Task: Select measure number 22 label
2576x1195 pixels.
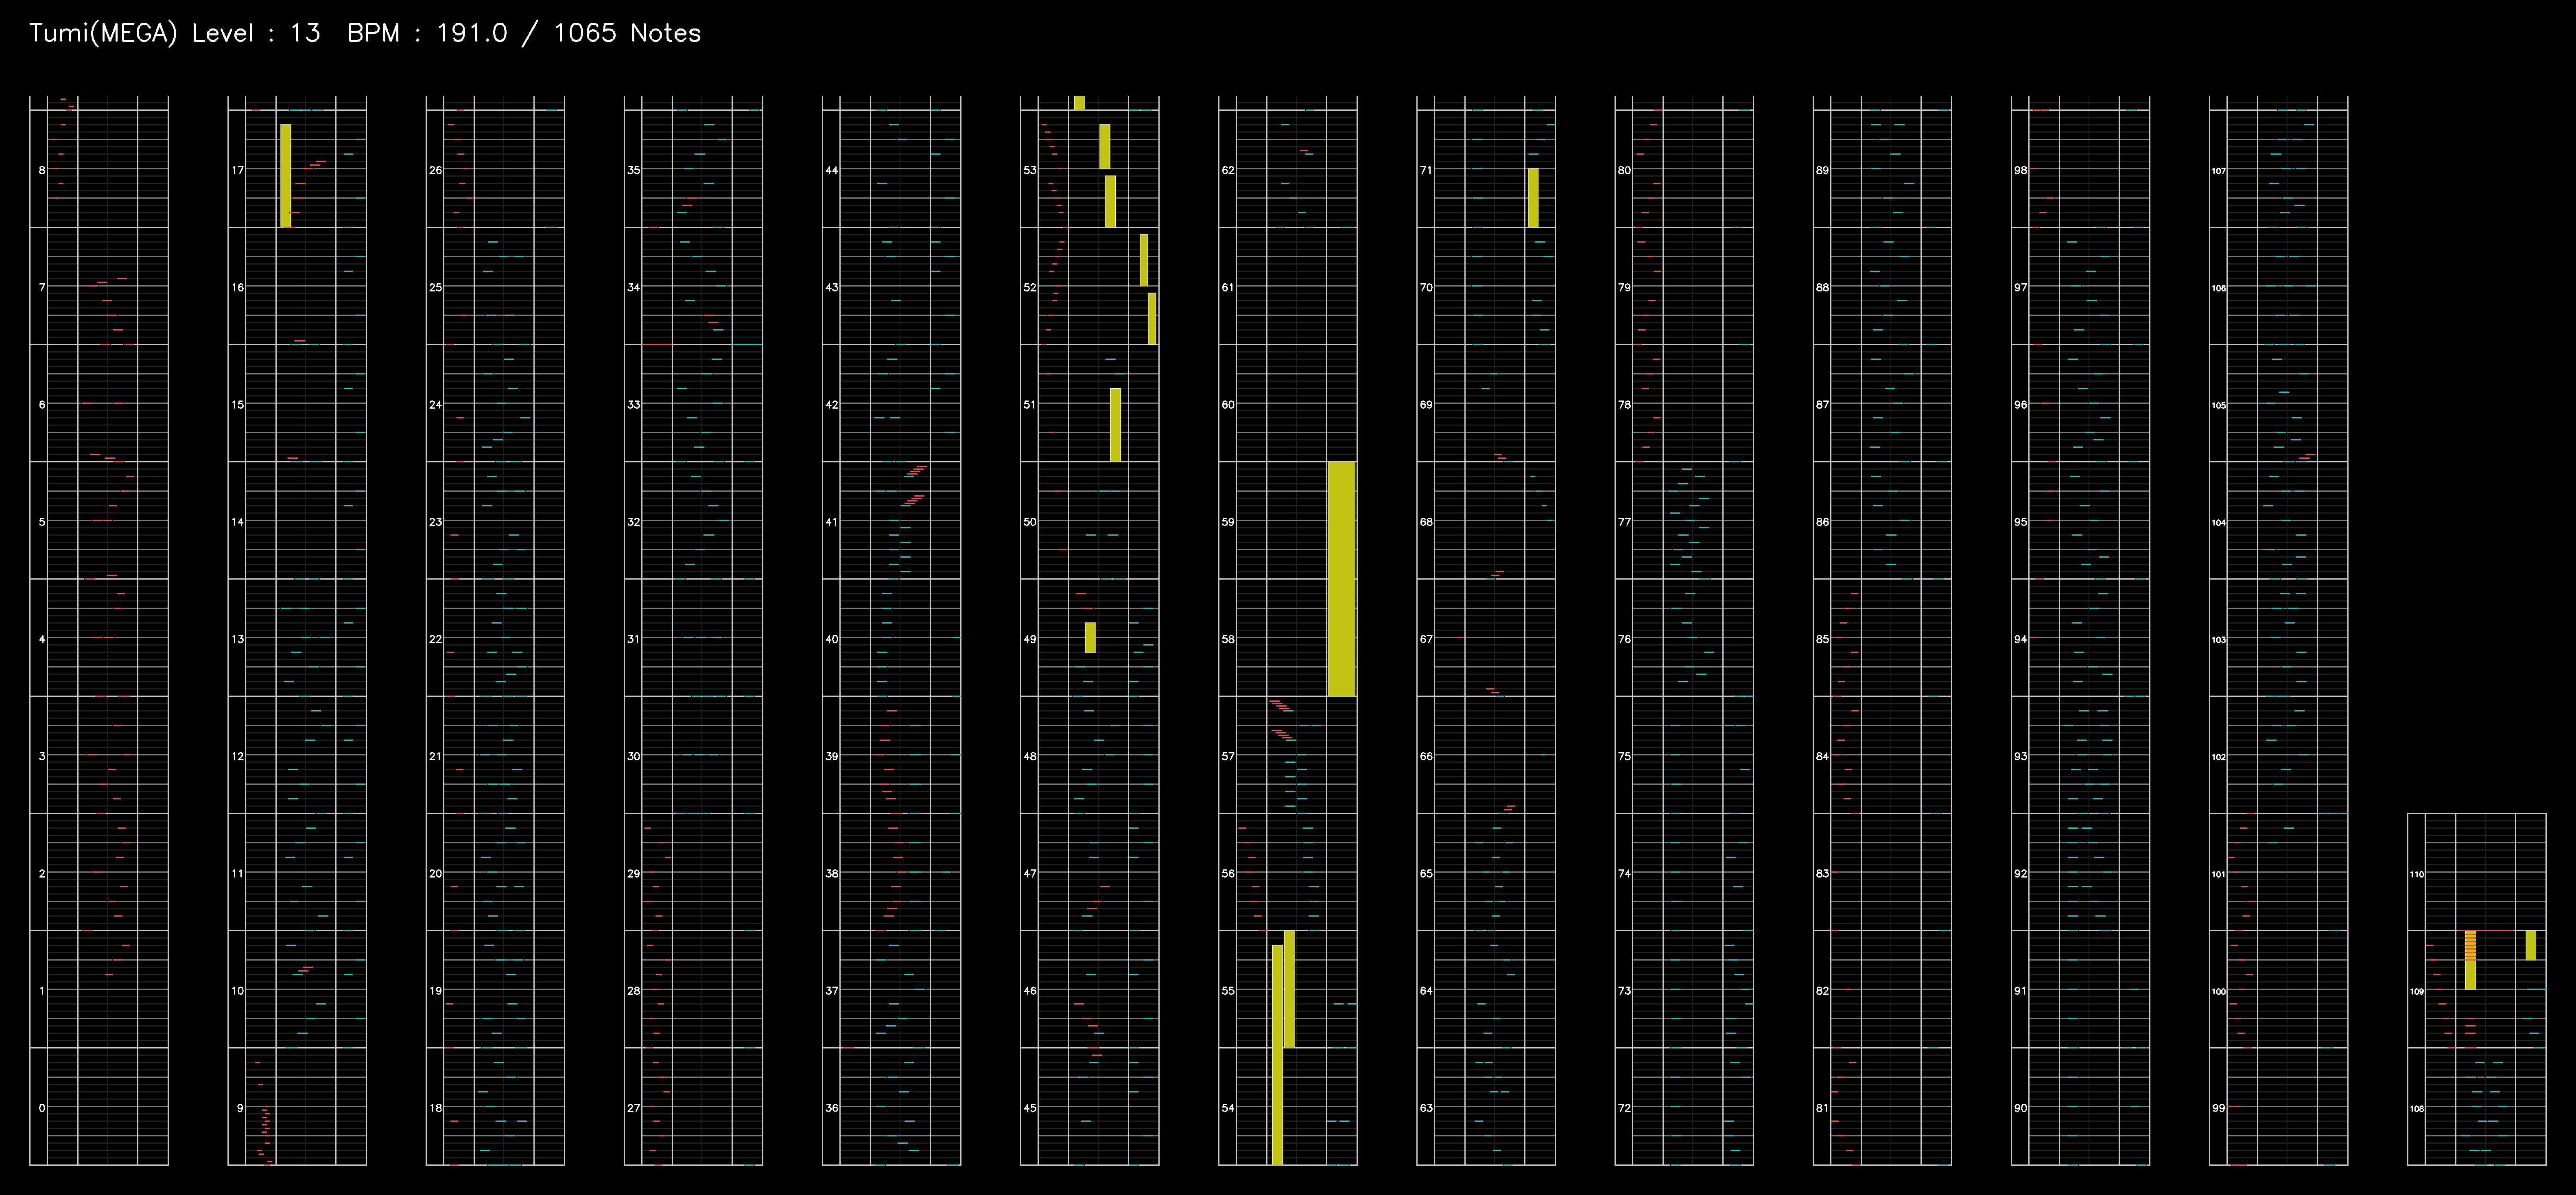Action: click(x=436, y=638)
